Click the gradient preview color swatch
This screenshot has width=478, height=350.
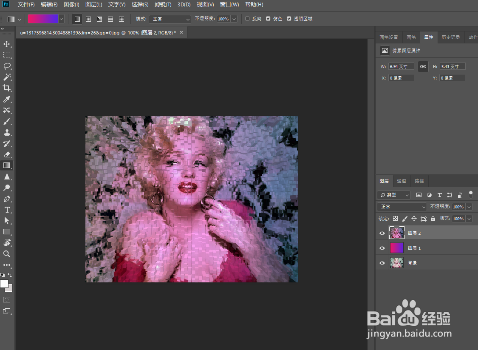click(x=43, y=19)
